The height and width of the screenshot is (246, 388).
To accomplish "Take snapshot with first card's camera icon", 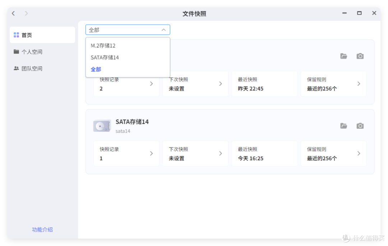I will pyautogui.click(x=360, y=56).
